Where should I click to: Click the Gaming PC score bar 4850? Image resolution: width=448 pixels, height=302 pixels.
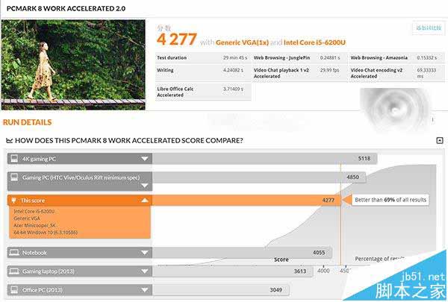(259, 177)
